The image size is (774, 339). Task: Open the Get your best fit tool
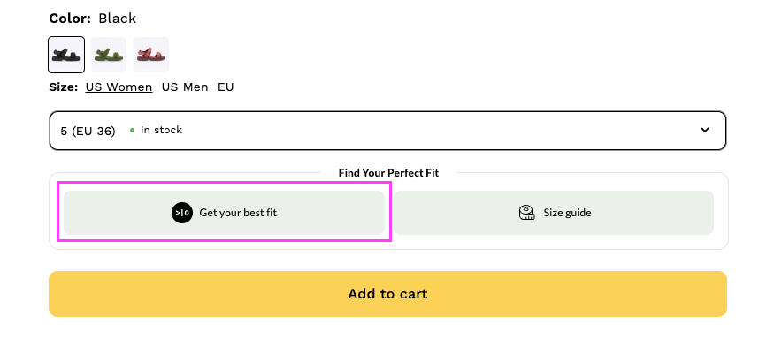(x=224, y=213)
